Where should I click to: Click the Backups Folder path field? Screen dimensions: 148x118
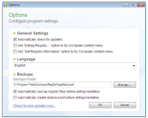(x=62, y=85)
